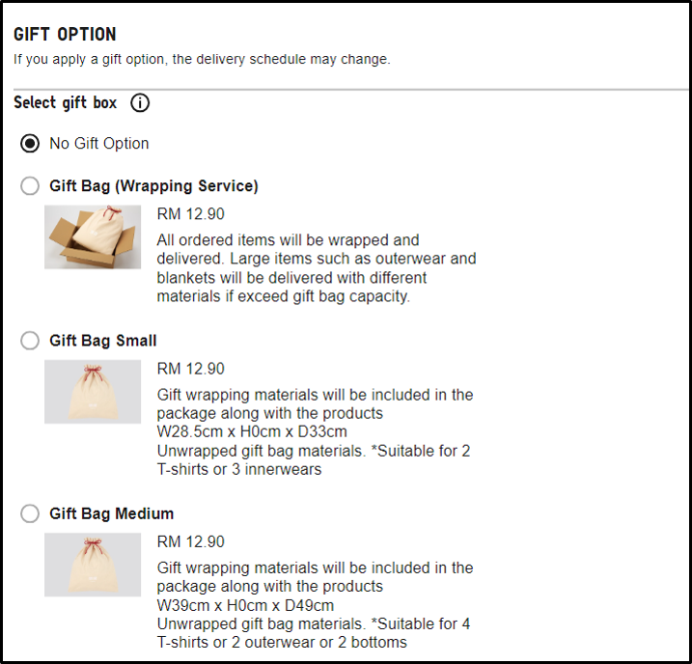Click the RM 12.90 price under Wrapping Service
Screen dimensions: 692x664
point(190,214)
